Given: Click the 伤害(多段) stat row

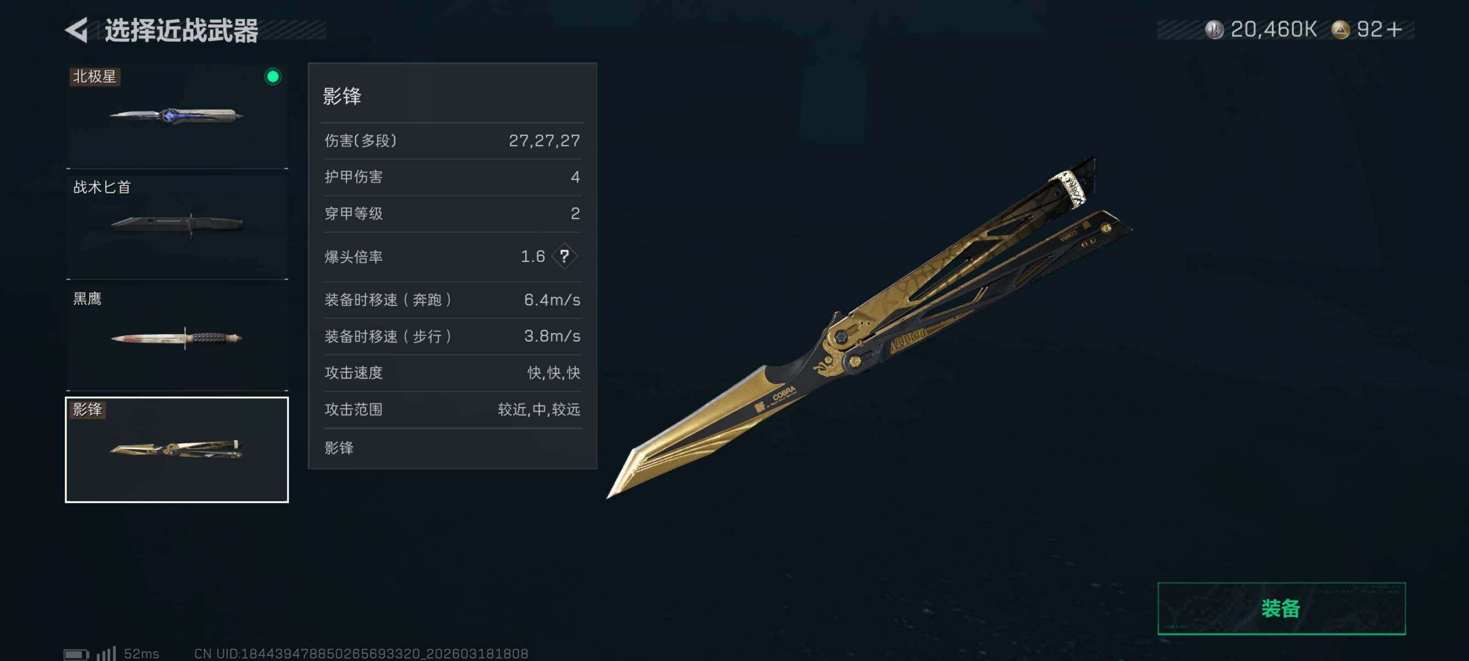Looking at the screenshot, I should pos(452,140).
